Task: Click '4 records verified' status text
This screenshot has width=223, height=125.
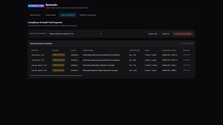Action: pos(186,43)
